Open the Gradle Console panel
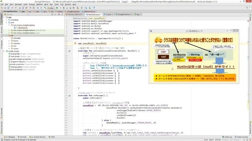Screen dimensions: 252x141 coord(241,137)
